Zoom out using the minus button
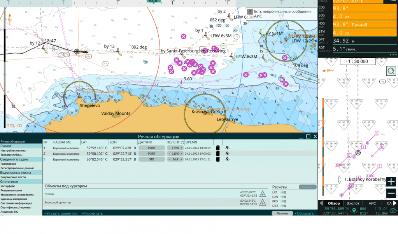 point(391,193)
